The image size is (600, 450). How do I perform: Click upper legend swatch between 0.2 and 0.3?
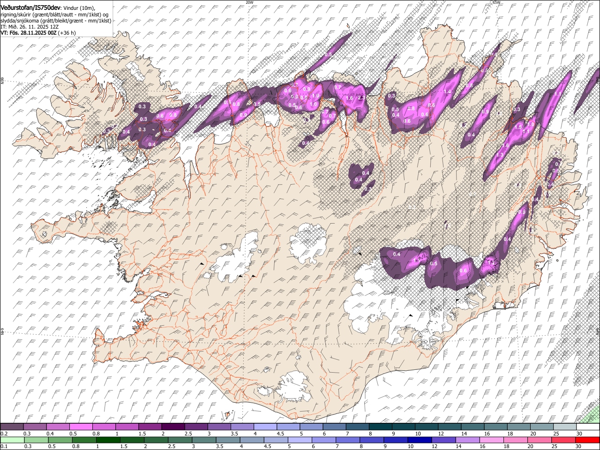12,427
